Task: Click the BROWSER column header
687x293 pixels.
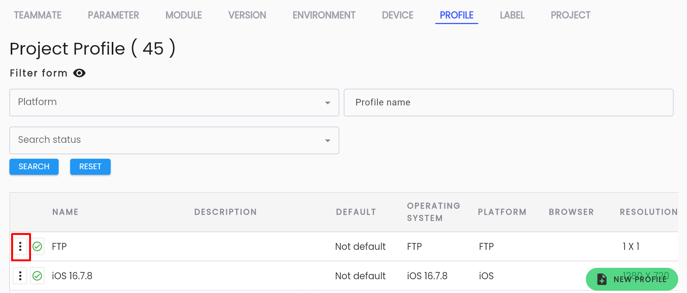Action: point(571,212)
